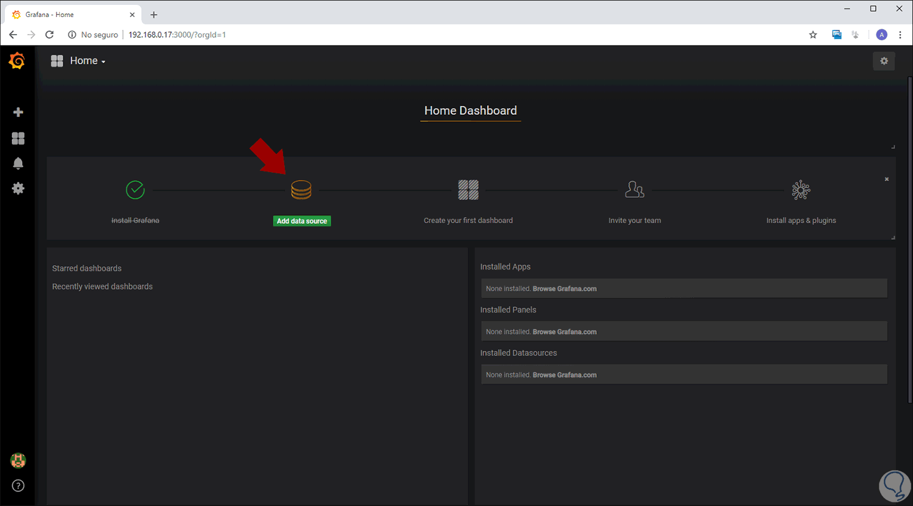Click the Install Grafana step label
The width and height of the screenshot is (913, 506).
click(135, 220)
